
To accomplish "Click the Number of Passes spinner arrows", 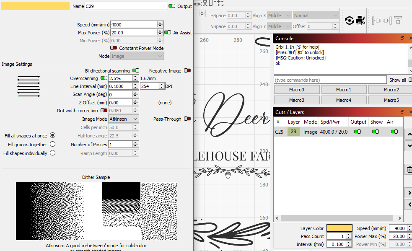I will click(x=135, y=144).
